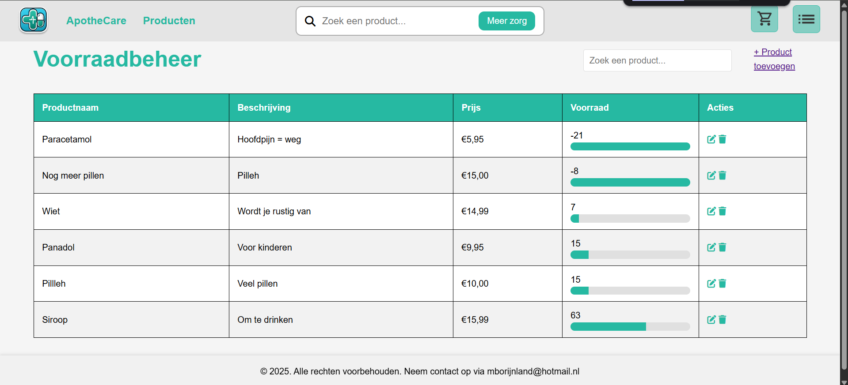
Task: Edit the Paracetamol product
Action: click(711, 139)
